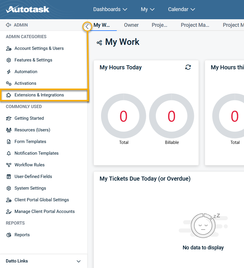Expand the Calendar dropdown menu

181,9
